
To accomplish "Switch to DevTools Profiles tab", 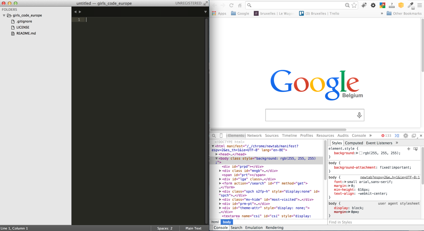I will (307, 136).
